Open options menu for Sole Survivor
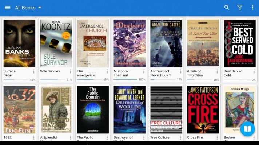This screenshot has width=259, height=145. point(71,71)
